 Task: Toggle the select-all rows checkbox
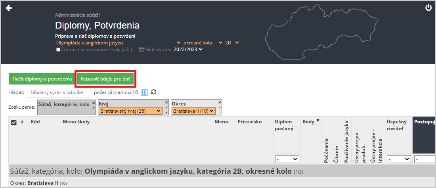13,123
